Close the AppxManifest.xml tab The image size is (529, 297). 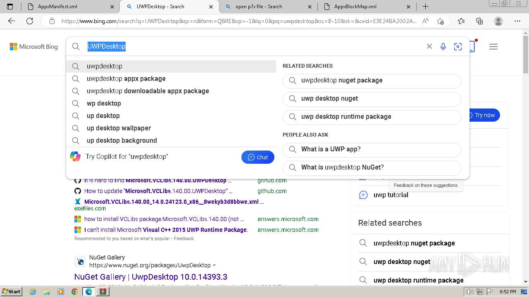[x=112, y=7]
